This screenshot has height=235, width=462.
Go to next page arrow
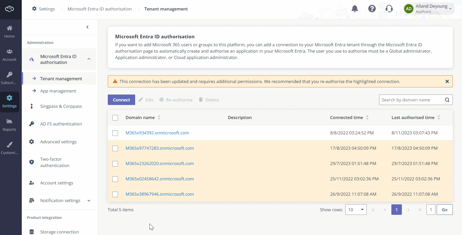click(408, 210)
